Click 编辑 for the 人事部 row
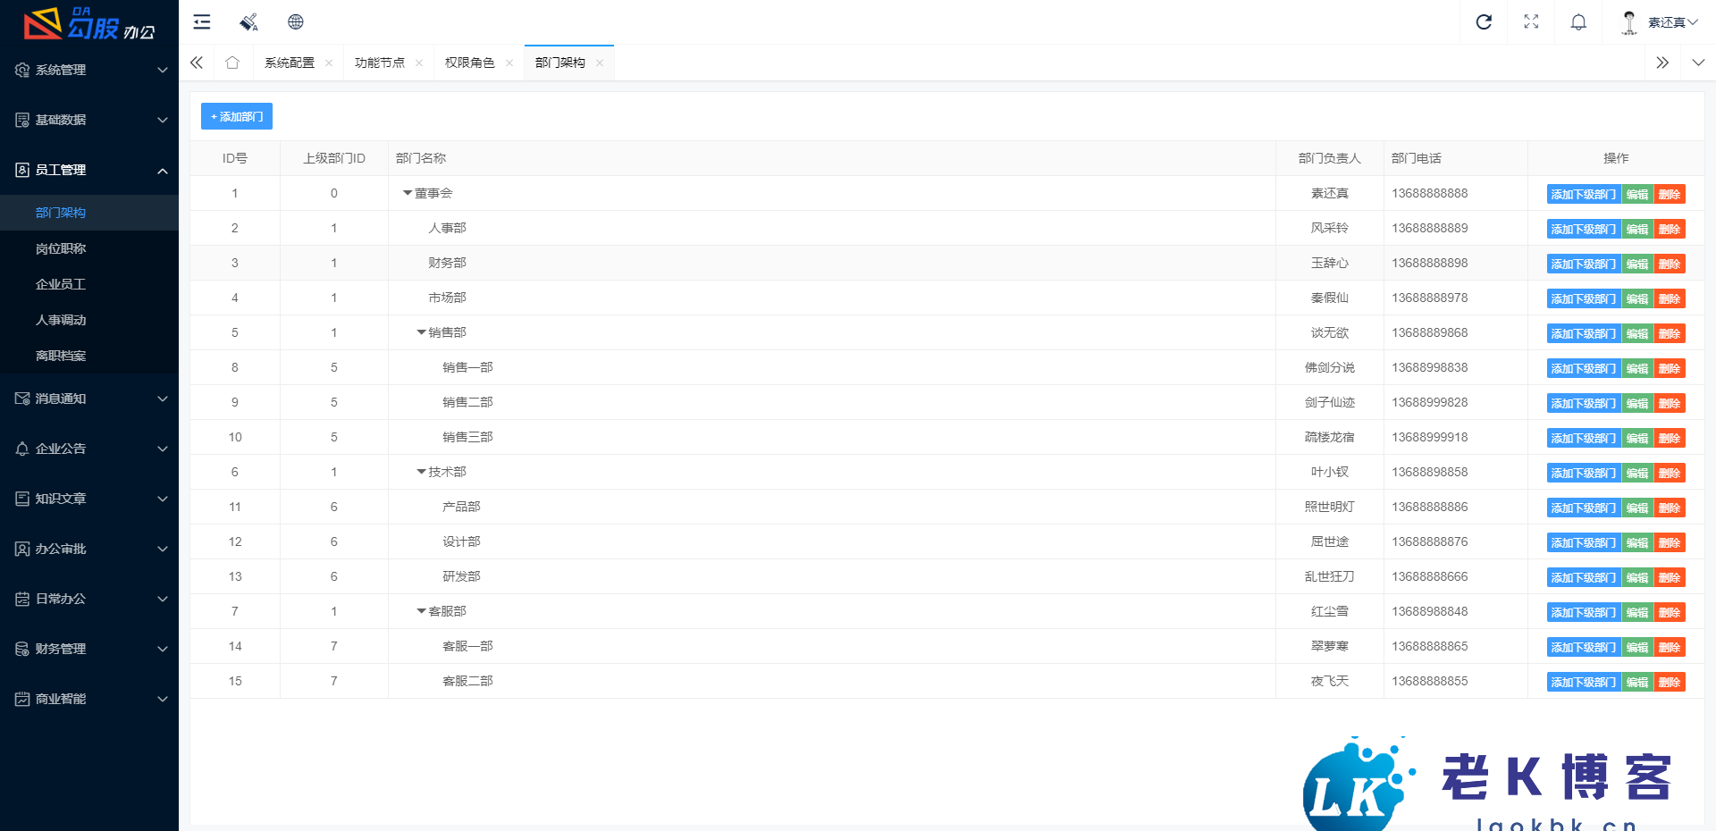The width and height of the screenshot is (1716, 831). coord(1637,230)
